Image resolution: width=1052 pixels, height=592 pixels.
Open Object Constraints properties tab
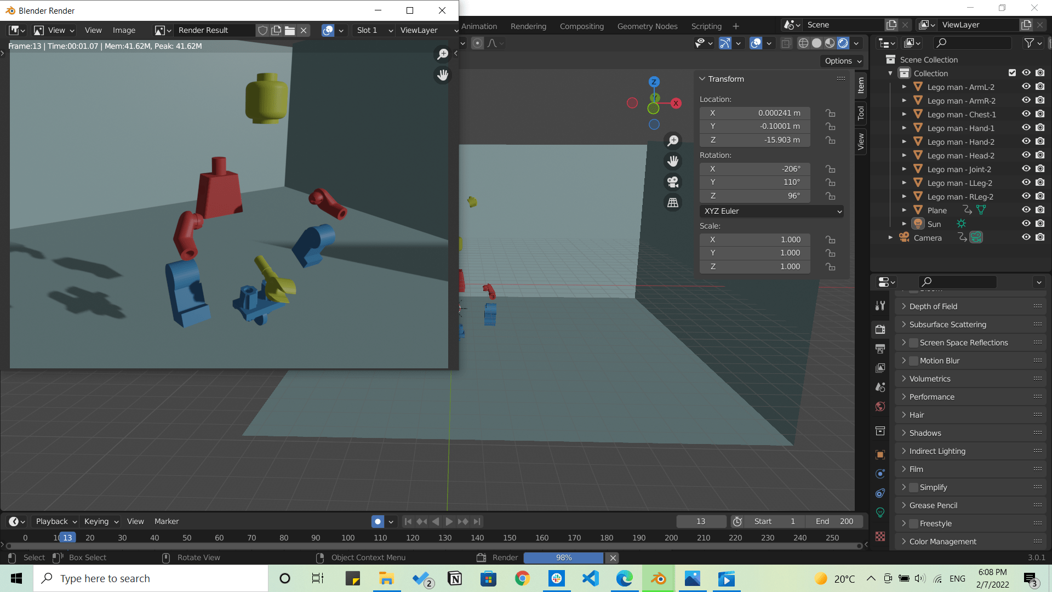880,493
